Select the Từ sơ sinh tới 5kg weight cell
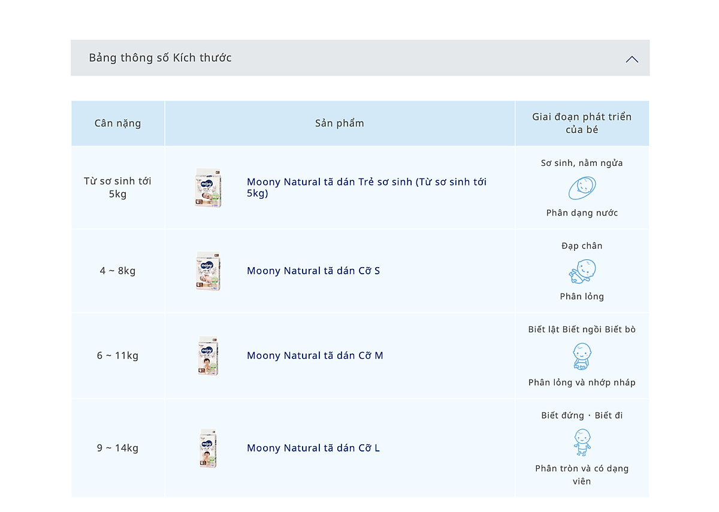This screenshot has height=512, width=719. [118, 187]
